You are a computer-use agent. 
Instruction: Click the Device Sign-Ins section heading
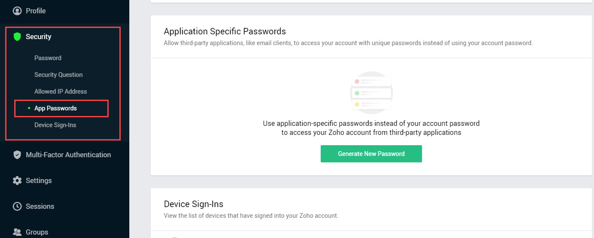[x=194, y=204]
